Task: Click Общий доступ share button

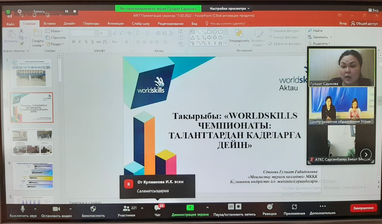Action: [x=364, y=23]
